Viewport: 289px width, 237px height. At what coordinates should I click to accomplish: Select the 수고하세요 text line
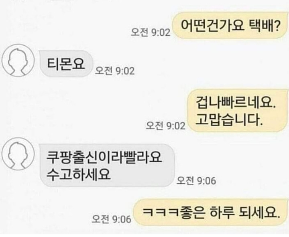[x=79, y=174]
